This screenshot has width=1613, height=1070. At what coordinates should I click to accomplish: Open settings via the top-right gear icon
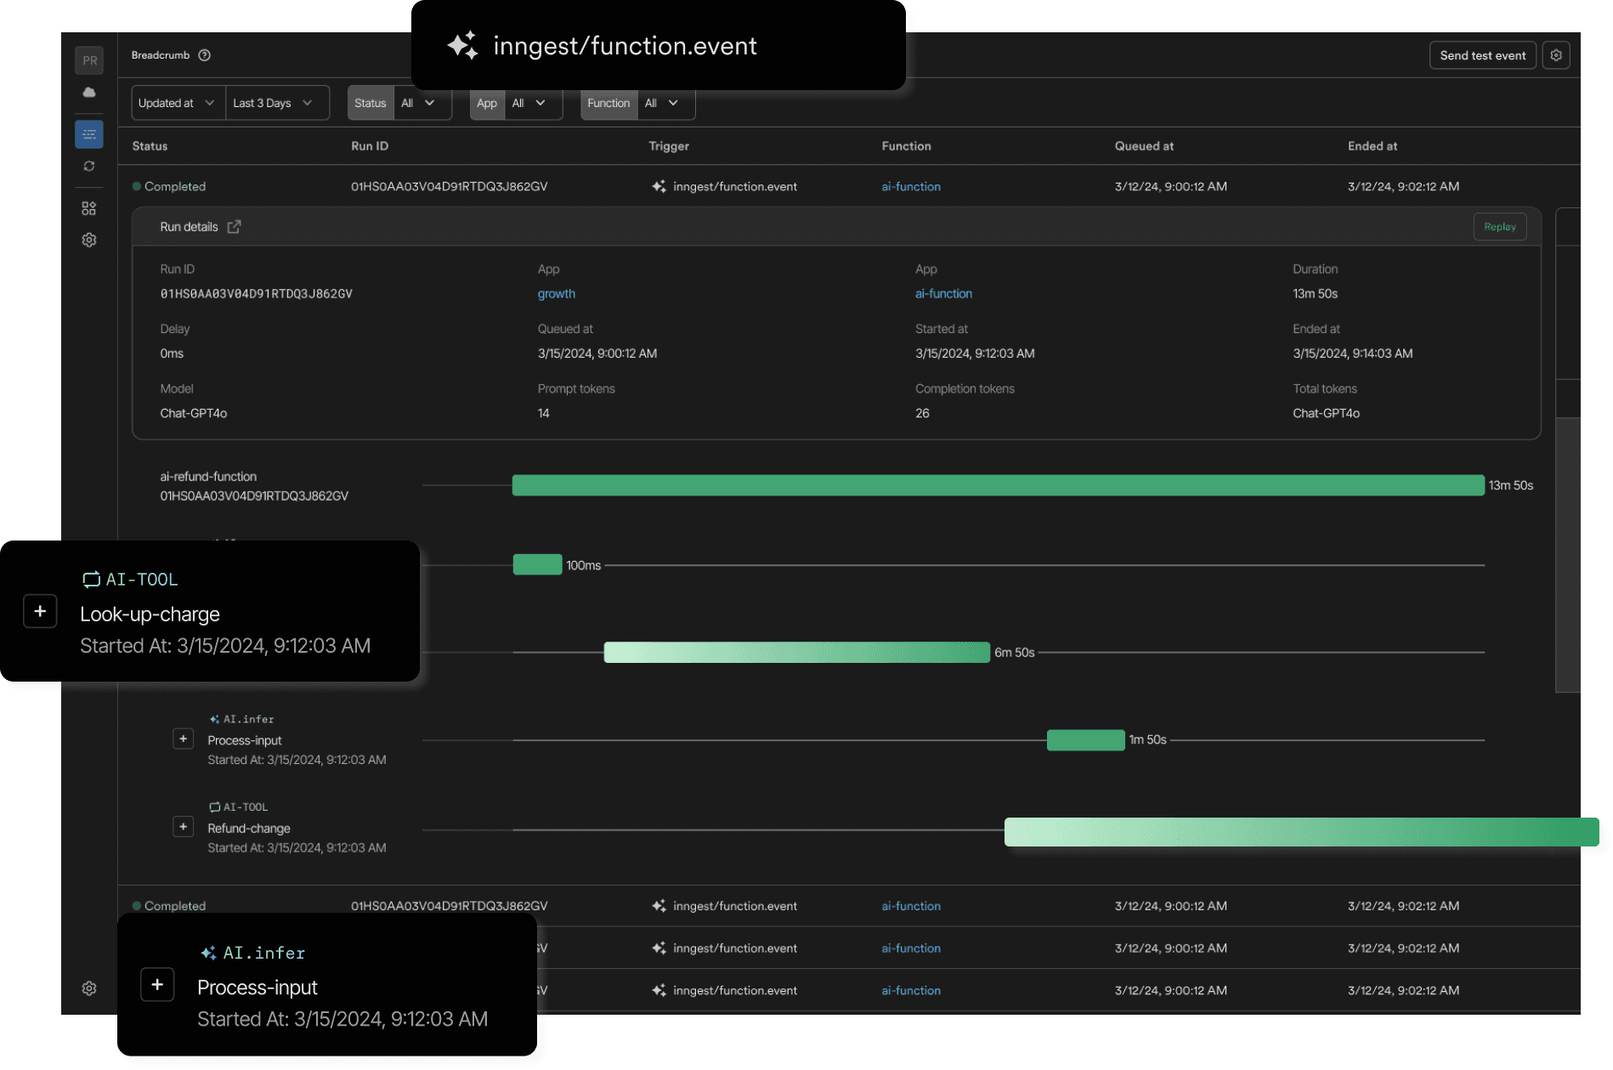coord(1557,54)
